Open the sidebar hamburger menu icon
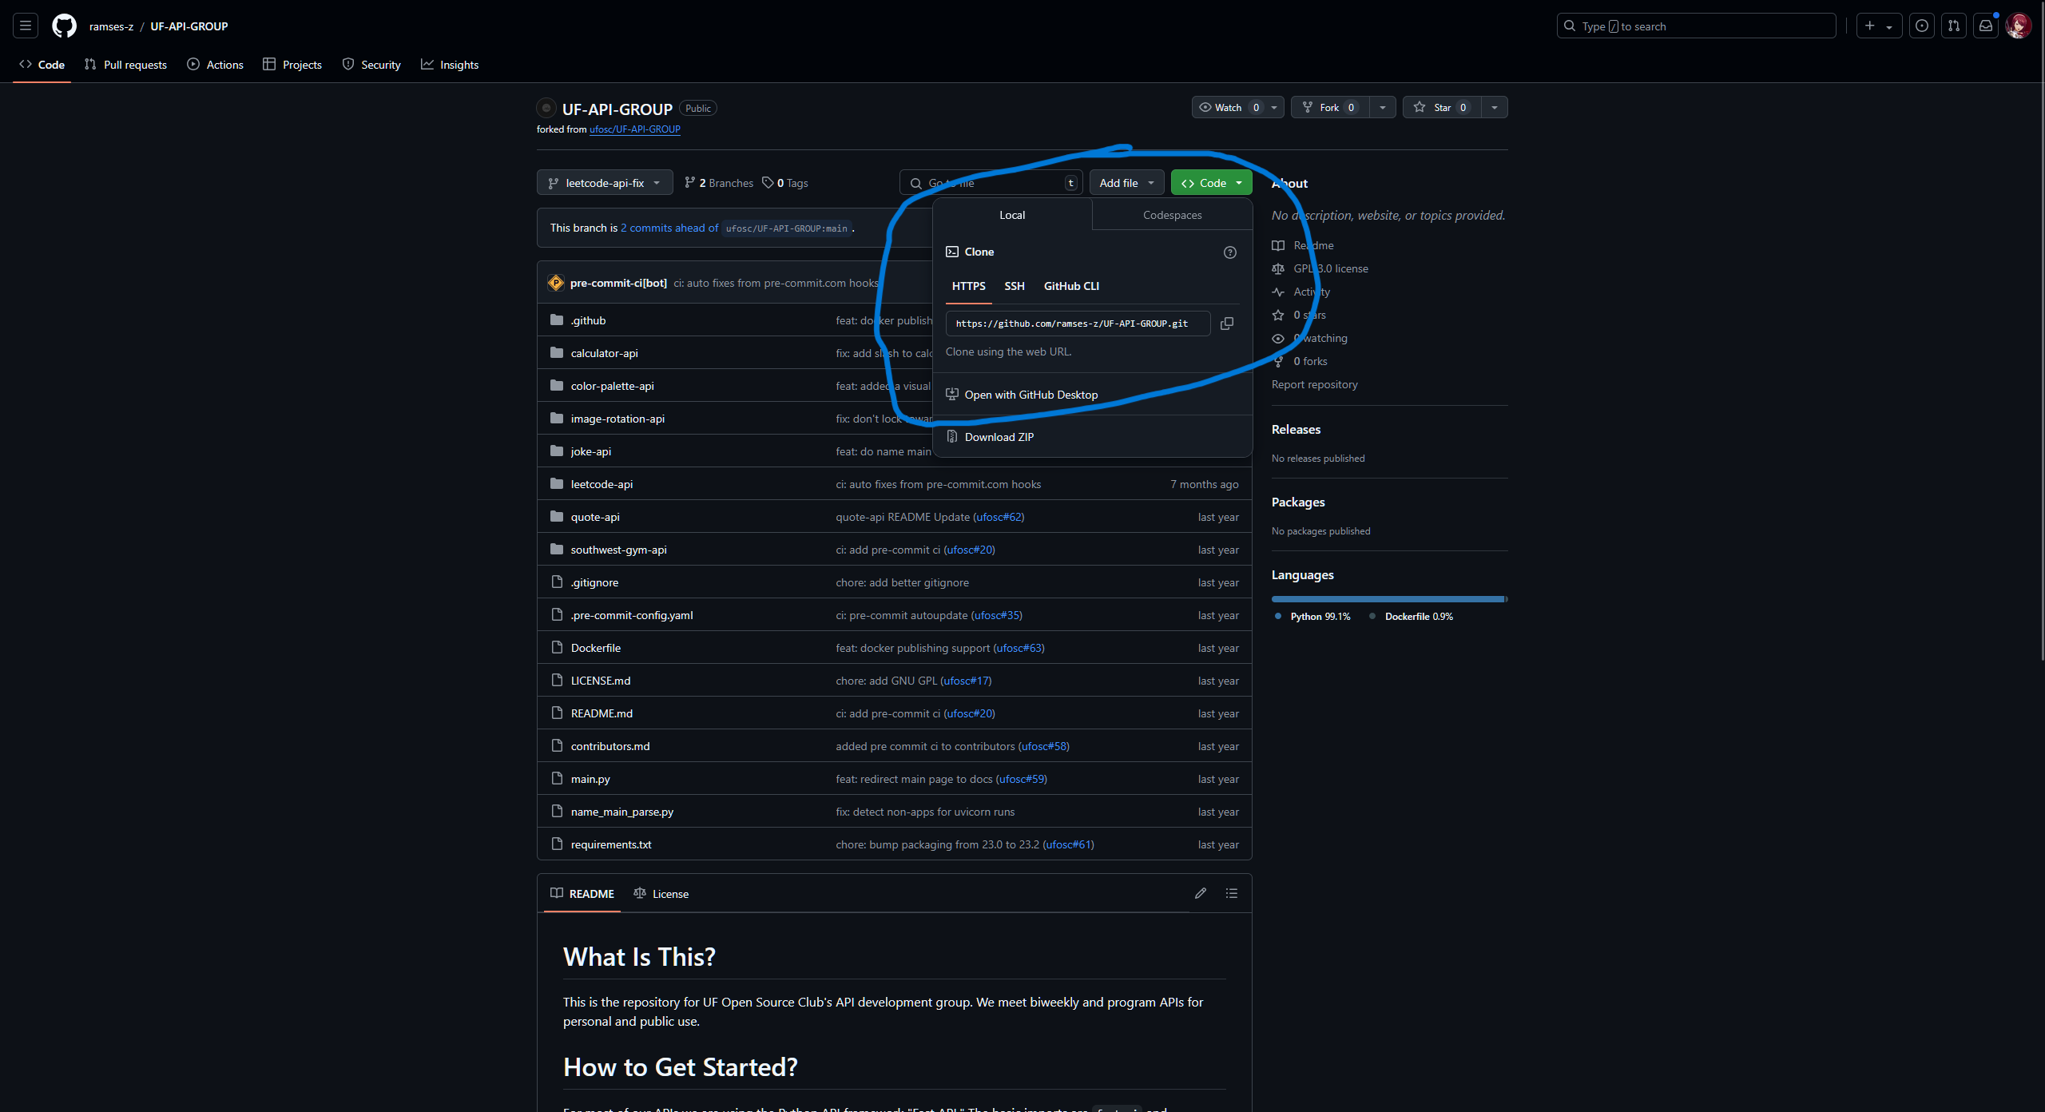Screen dimensions: 2045x1112 click(x=25, y=26)
